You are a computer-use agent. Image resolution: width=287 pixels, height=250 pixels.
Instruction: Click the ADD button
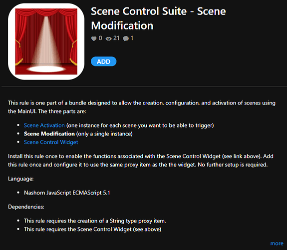click(x=104, y=61)
